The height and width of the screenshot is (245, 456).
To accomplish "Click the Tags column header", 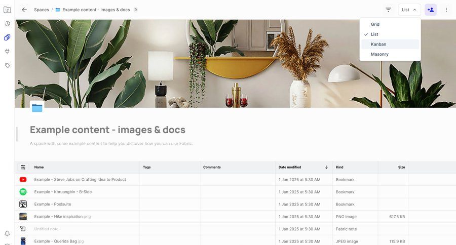I will pyautogui.click(x=146, y=167).
